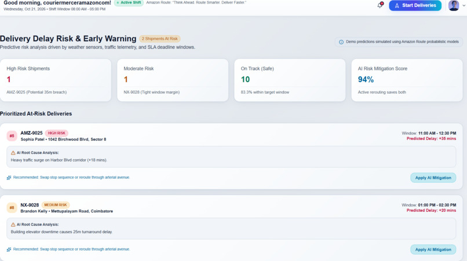
Task: Select the AI Risk Mitigation Score card
Action: [x=407, y=80]
